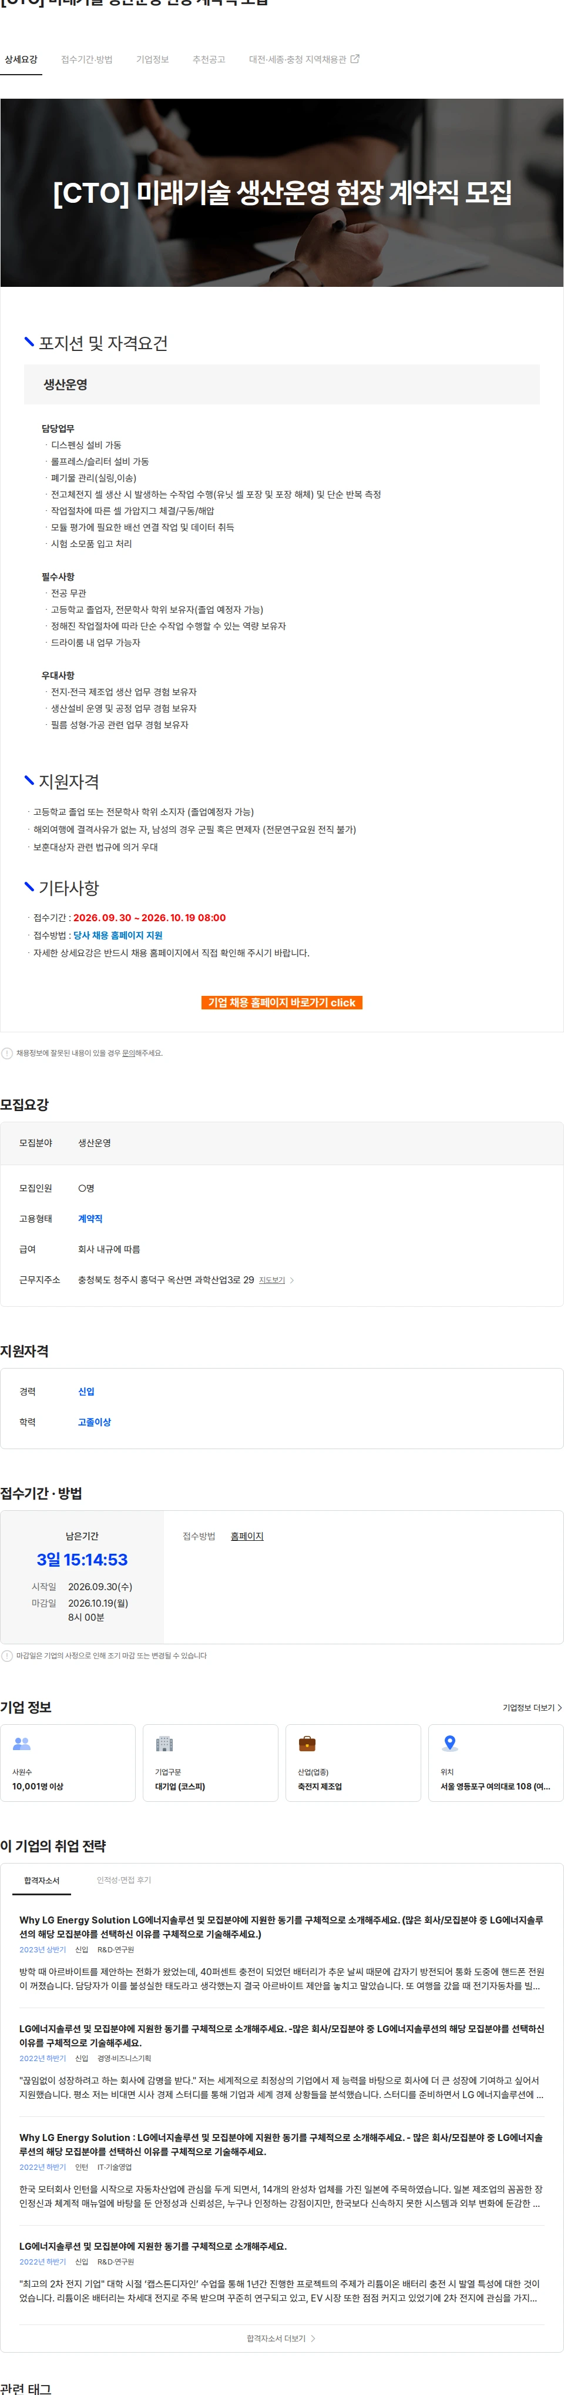
Task: Open the 문의 link for incorrect info
Action: tap(128, 1053)
